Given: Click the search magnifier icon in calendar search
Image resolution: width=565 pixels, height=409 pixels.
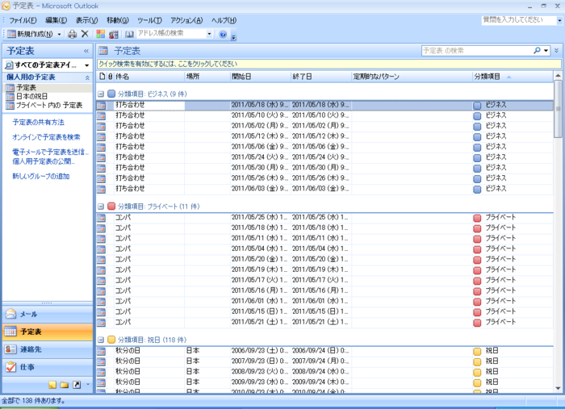Looking at the screenshot, I should pos(537,51).
